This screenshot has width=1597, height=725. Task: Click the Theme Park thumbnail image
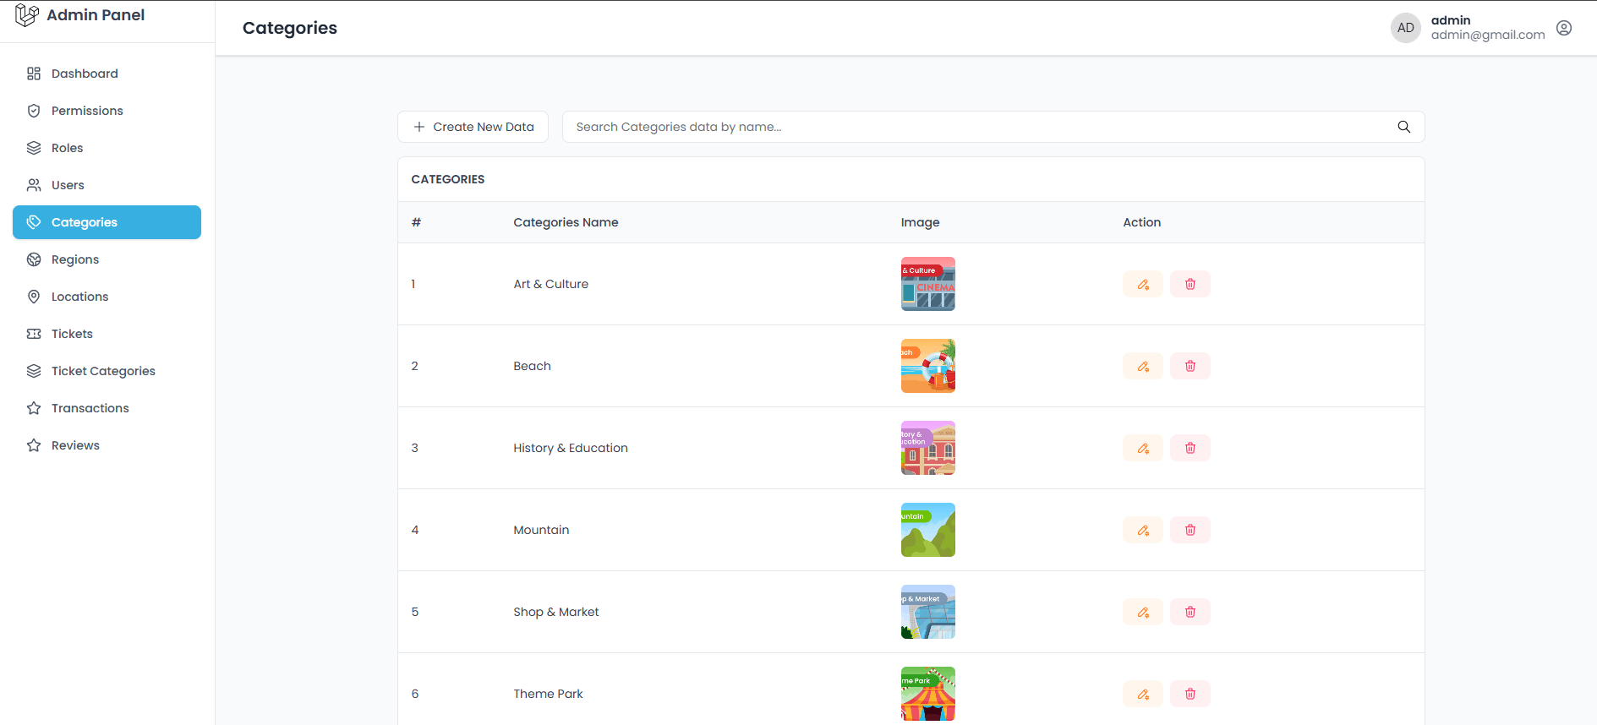(x=928, y=694)
